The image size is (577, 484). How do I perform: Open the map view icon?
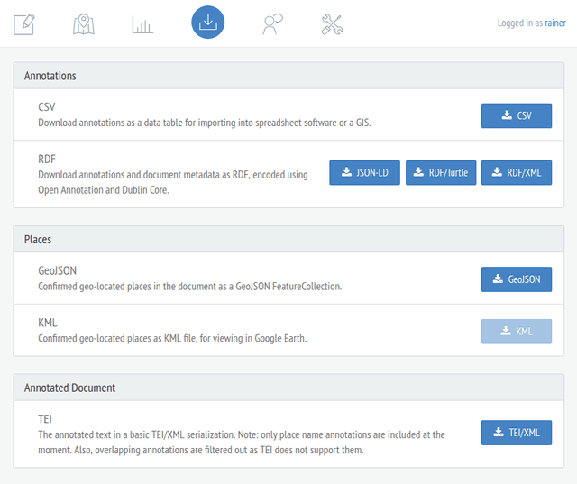[84, 24]
